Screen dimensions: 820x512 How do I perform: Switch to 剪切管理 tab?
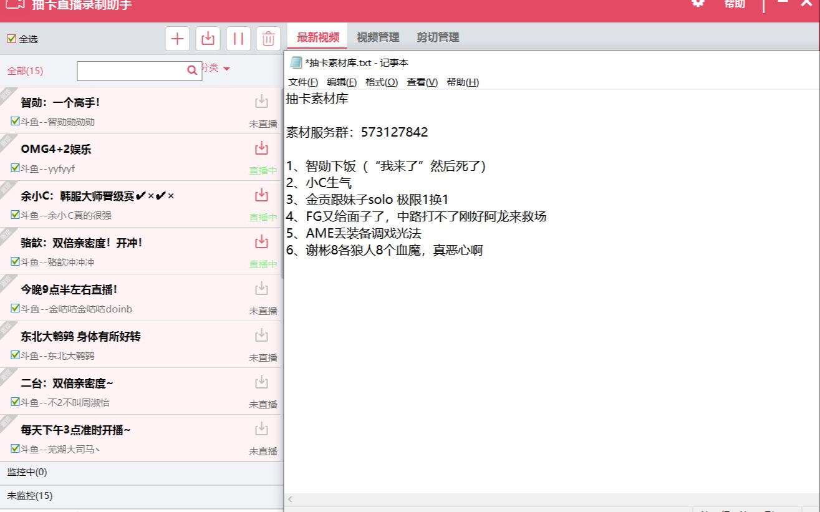[438, 37]
